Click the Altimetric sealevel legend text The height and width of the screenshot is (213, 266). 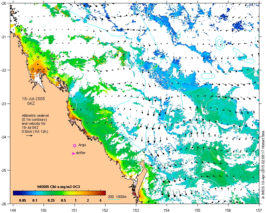click(35, 115)
